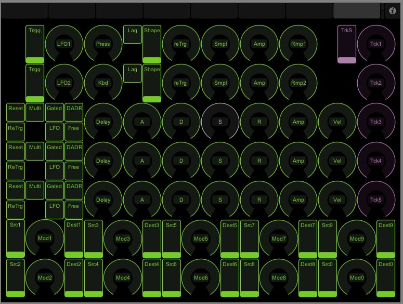Click the Vel knob in the Tck3 row
Viewport: 403px width, 304px height.
coord(337,122)
